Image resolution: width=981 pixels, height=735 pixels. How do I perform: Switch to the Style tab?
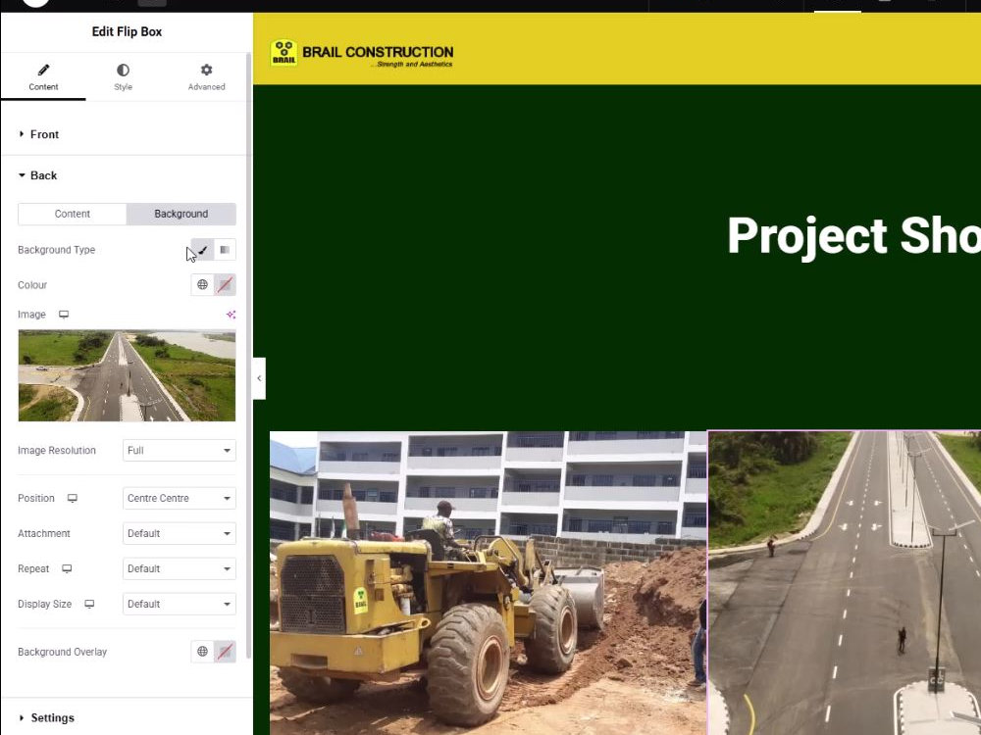click(124, 77)
